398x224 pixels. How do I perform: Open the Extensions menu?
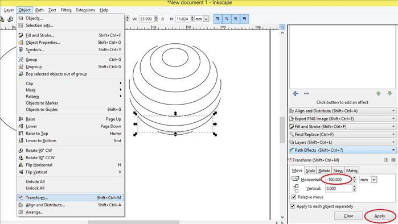(85, 10)
